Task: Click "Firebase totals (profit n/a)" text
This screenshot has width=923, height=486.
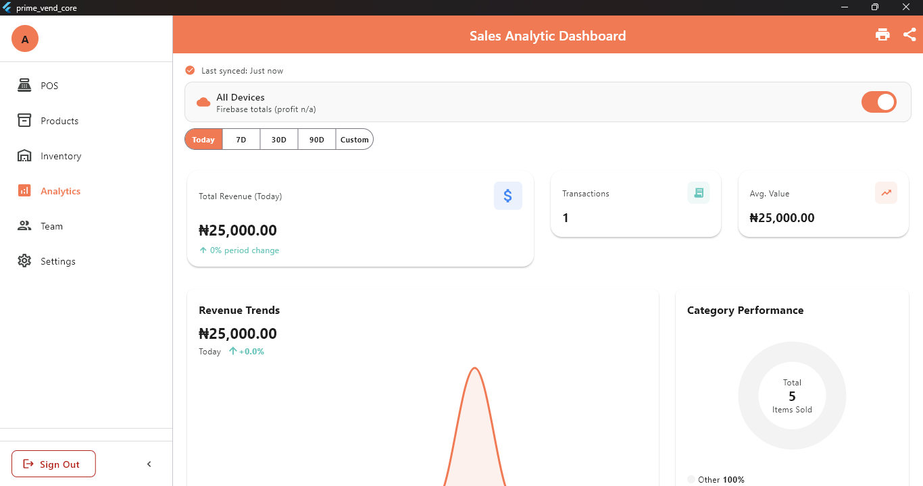Action: [266, 109]
